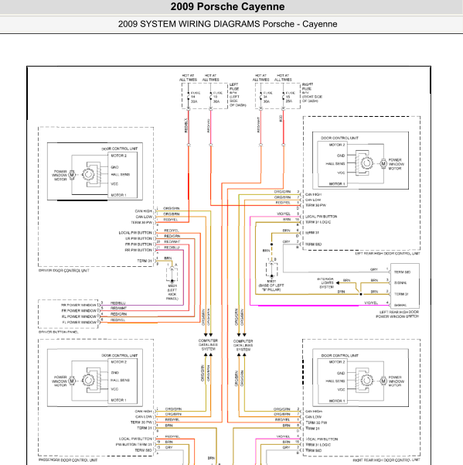Click the "FR POWER WINDOW" label in button panel
Screen dimensions: 463x465
click(79, 311)
